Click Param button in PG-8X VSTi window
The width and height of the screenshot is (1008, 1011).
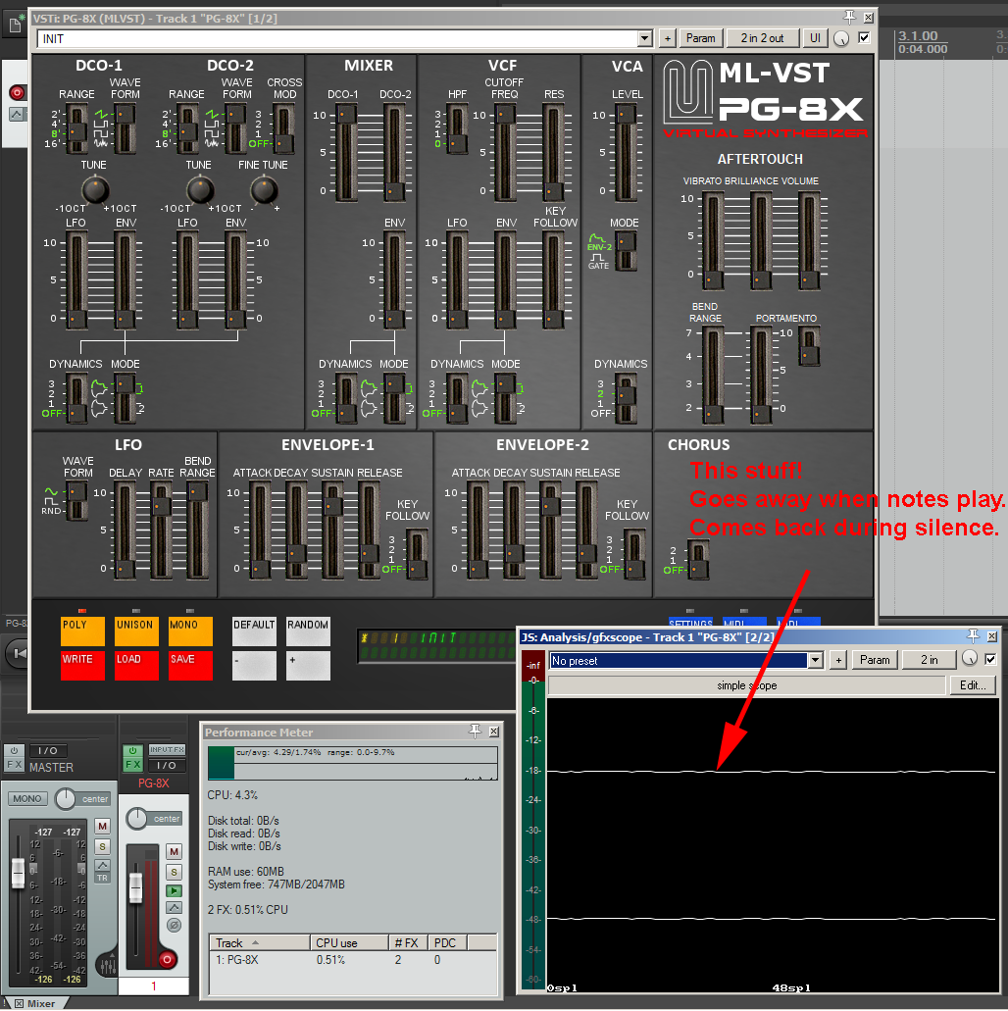coord(700,38)
